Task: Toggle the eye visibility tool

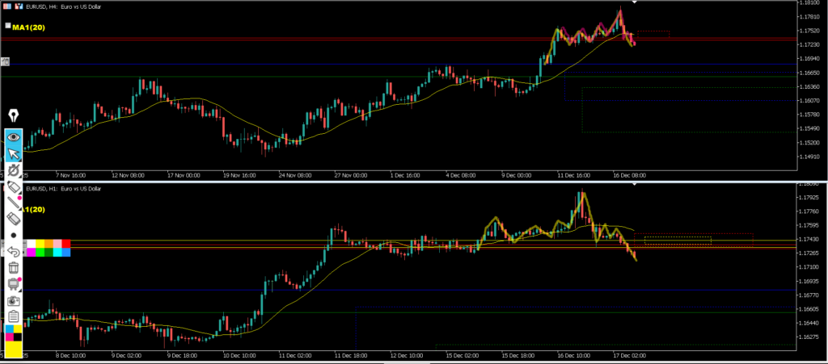Action: pyautogui.click(x=13, y=137)
